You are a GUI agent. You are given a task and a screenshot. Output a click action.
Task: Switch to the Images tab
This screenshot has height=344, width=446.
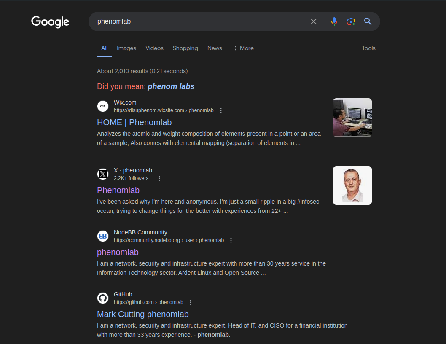[x=126, y=48]
